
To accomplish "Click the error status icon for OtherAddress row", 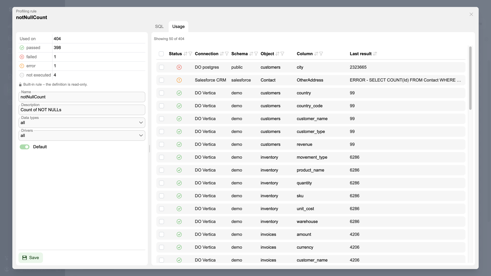I will pos(179,80).
